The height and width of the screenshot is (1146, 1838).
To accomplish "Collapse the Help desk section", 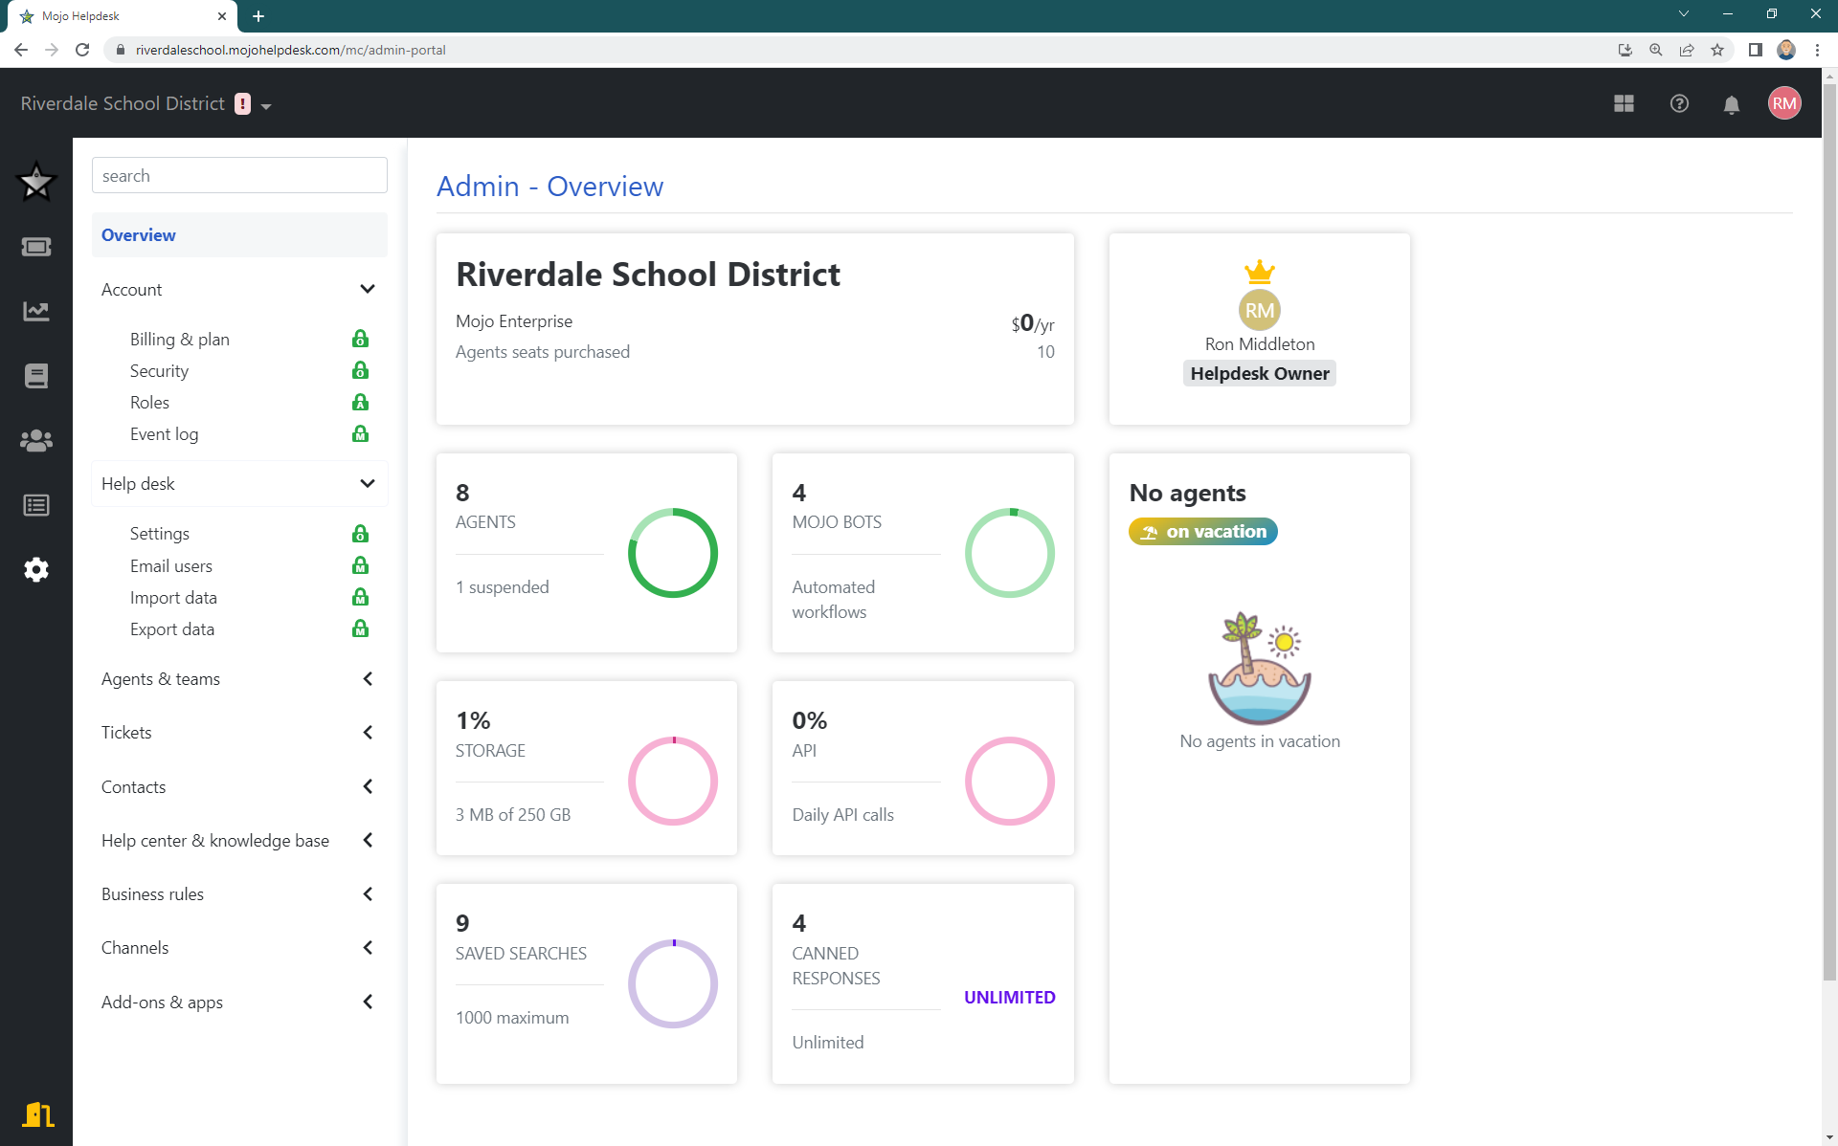I will [x=368, y=483].
